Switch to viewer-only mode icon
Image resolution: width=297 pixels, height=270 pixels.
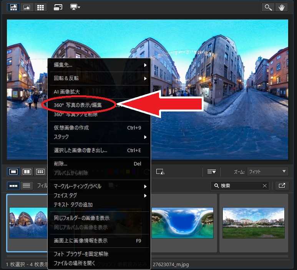(27, 8)
